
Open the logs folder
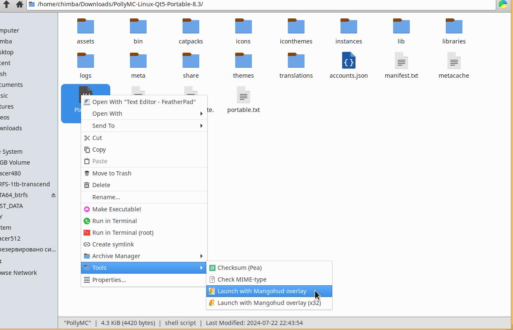86,66
